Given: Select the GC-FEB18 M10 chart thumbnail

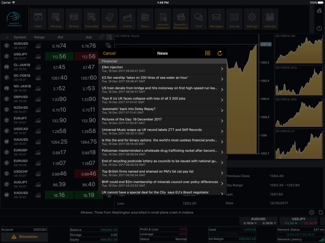Looking at the screenshot, I should [299, 81].
